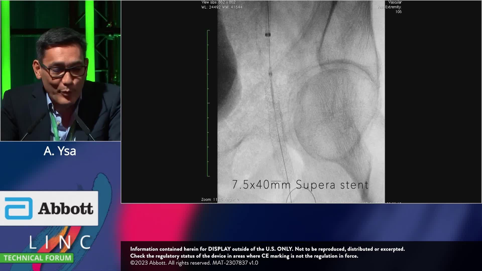
Task: Click the lower catheter marker band
Action: coord(270,74)
